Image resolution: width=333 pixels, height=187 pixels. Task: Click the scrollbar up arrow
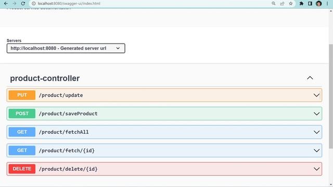pyautogui.click(x=331, y=11)
